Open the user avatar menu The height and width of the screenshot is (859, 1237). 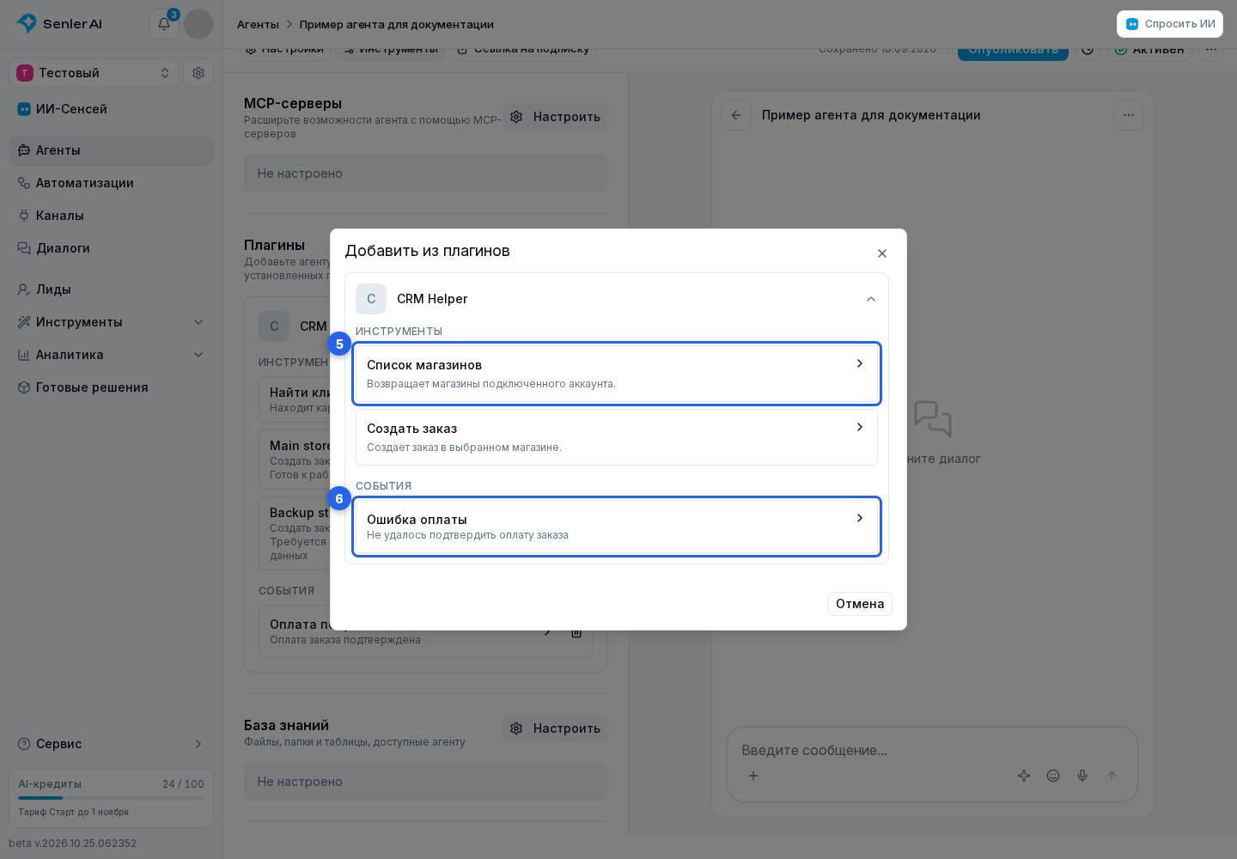click(x=198, y=24)
